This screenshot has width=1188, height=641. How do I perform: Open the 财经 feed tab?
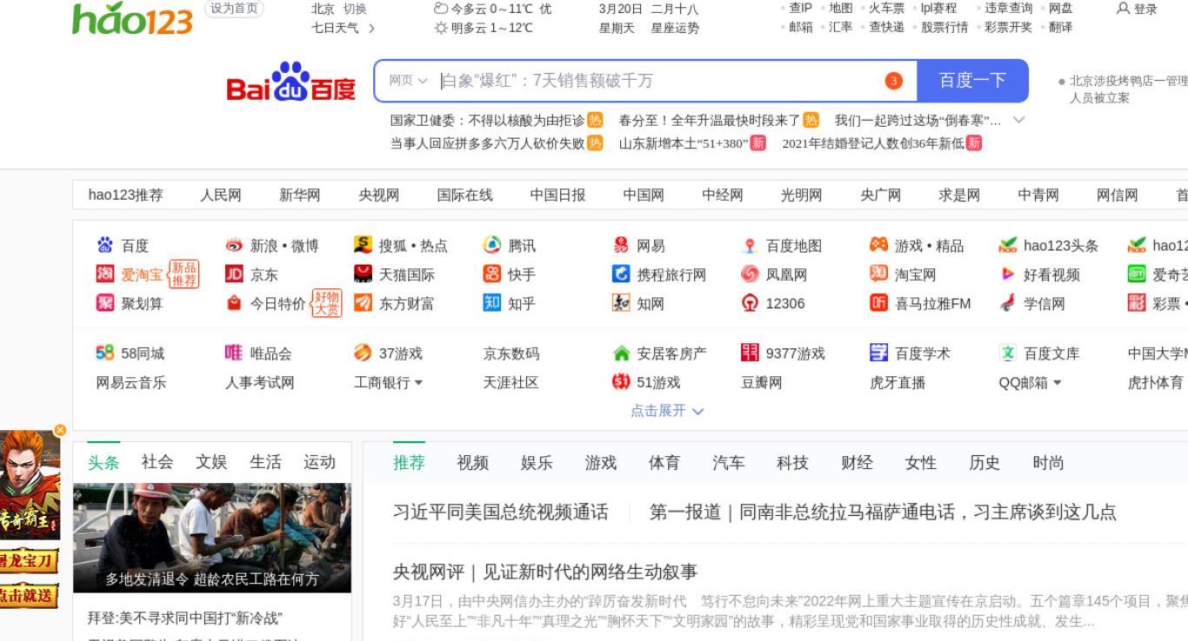click(857, 463)
